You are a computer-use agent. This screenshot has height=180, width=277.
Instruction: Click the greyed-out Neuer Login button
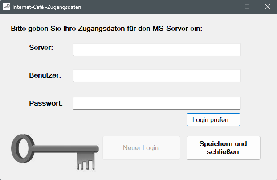(141, 148)
